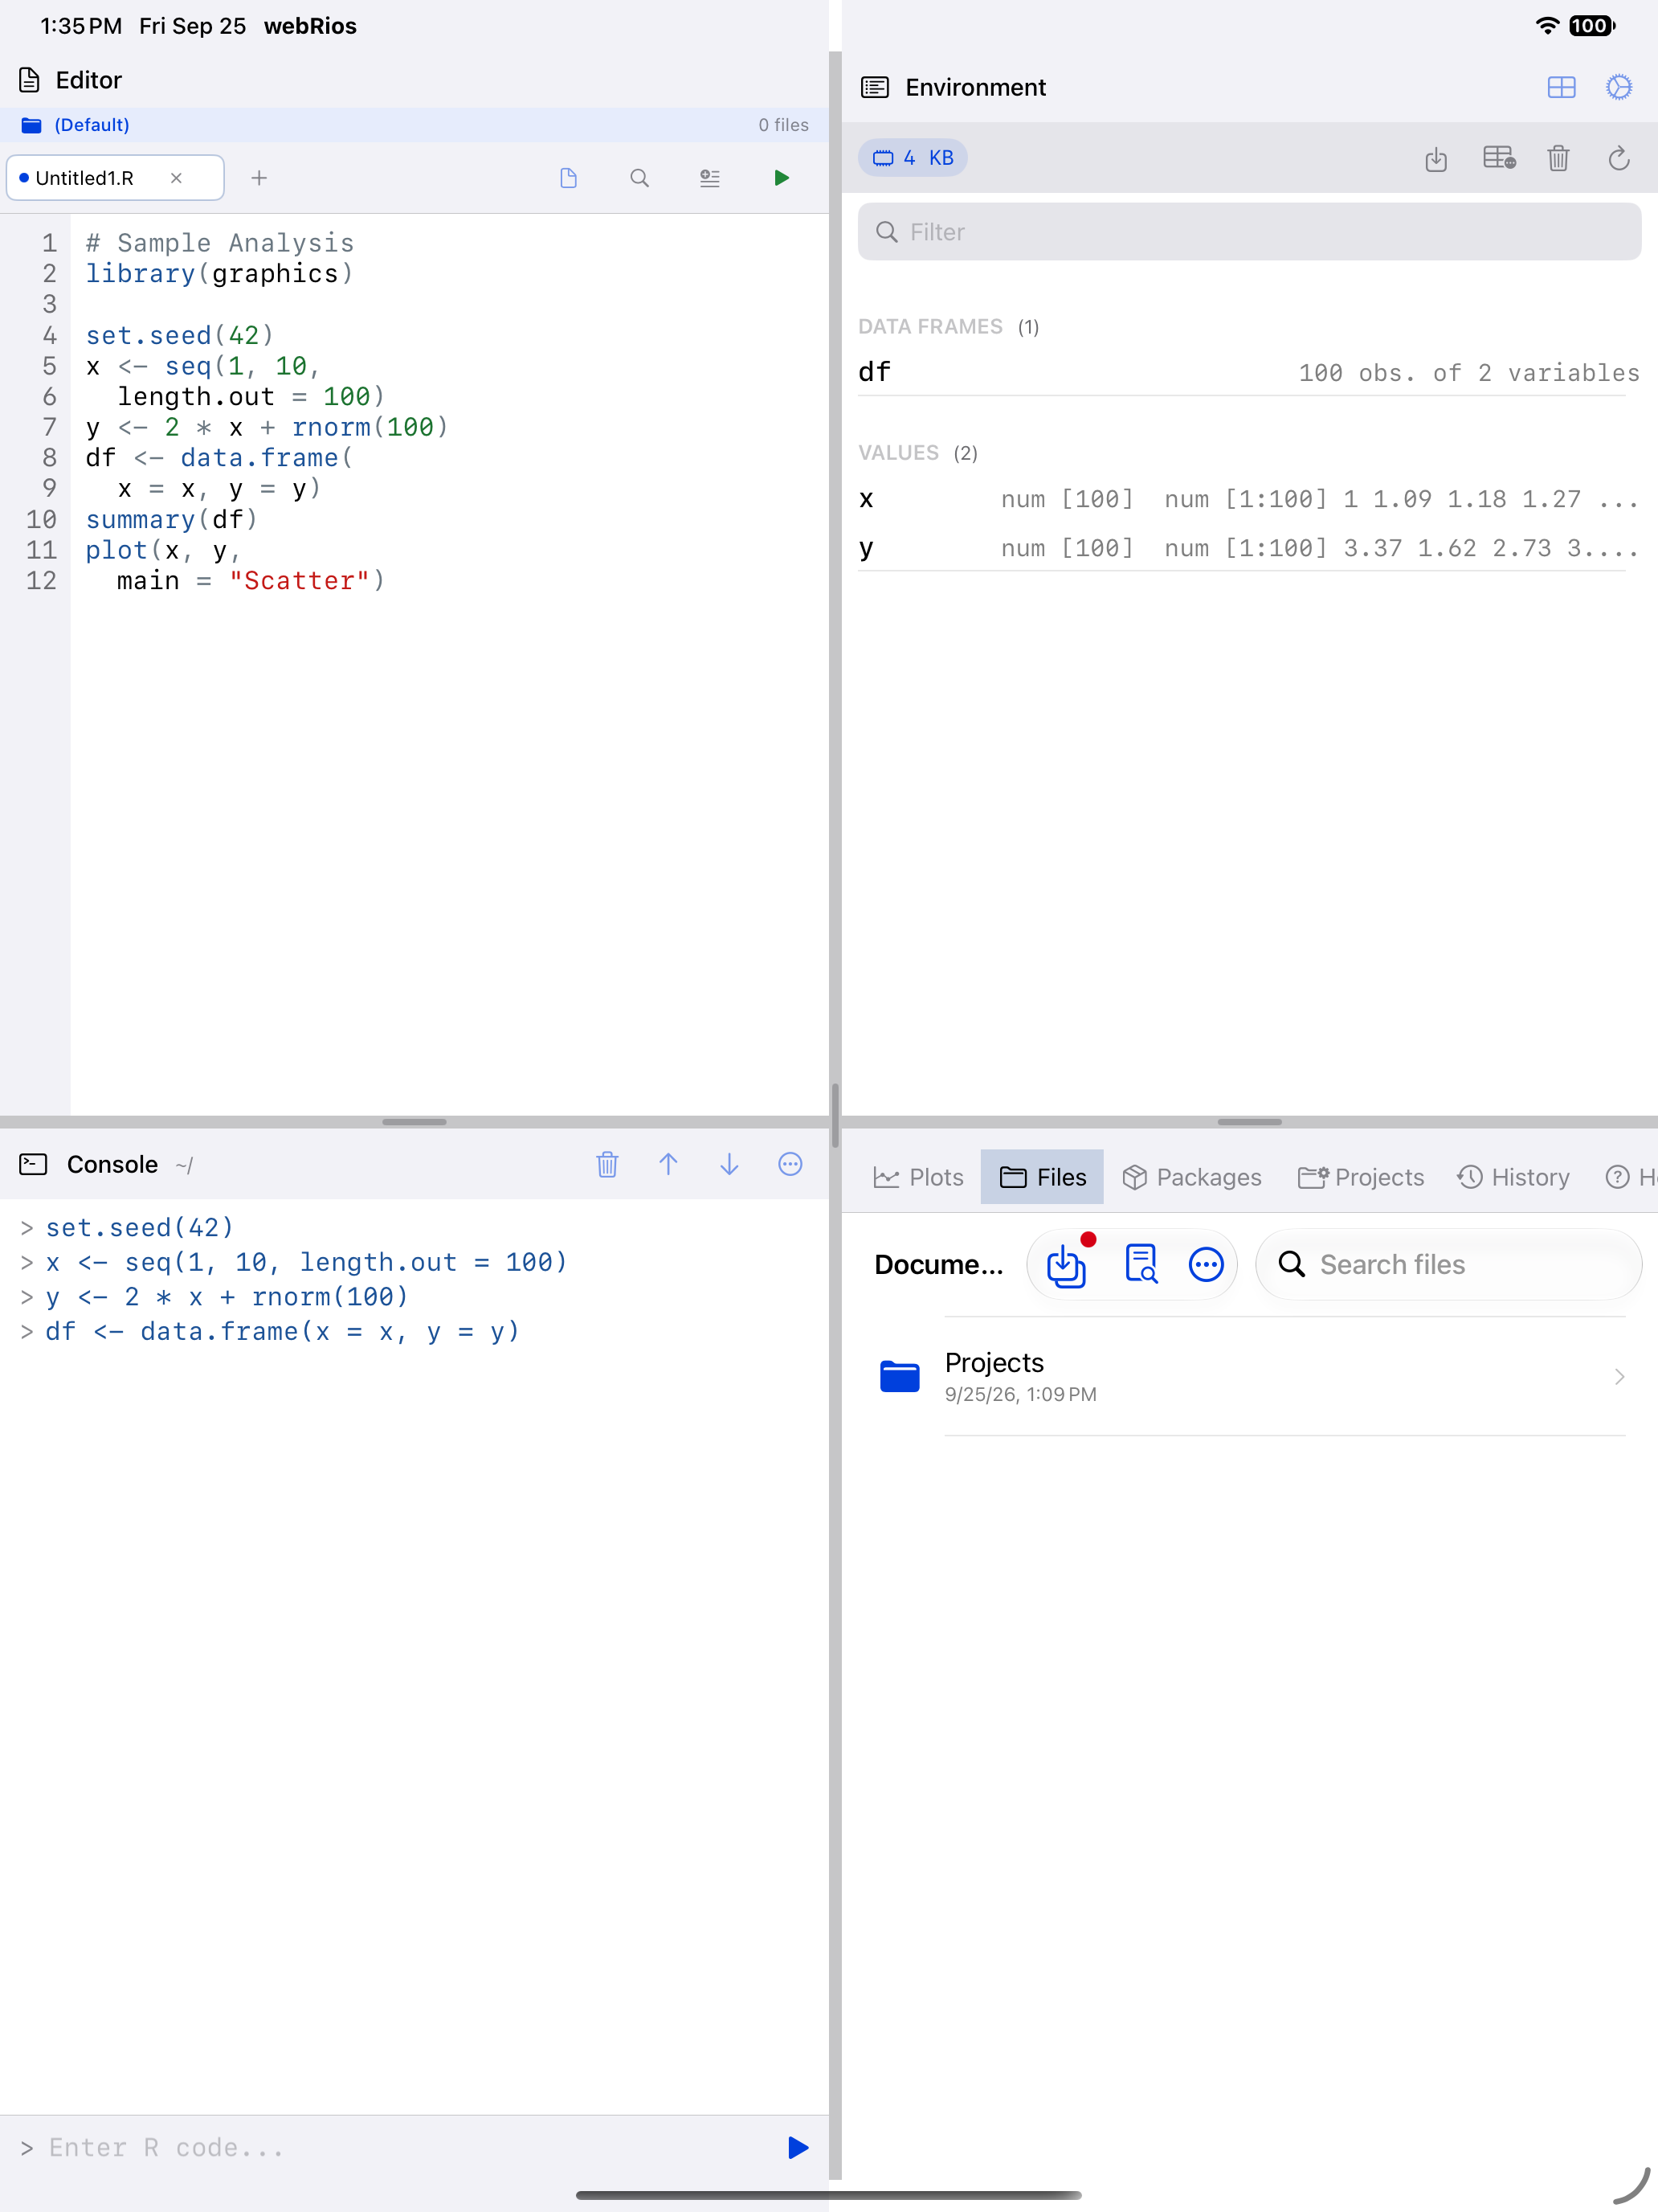Switch to the History tab
The width and height of the screenshot is (1658, 2212).
point(1513,1177)
